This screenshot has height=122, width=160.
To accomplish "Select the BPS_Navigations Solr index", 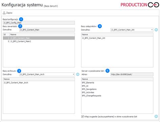I will click(x=117, y=89).
